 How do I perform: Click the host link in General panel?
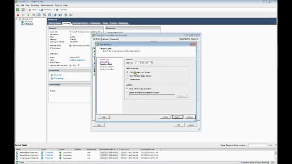pos(78,60)
